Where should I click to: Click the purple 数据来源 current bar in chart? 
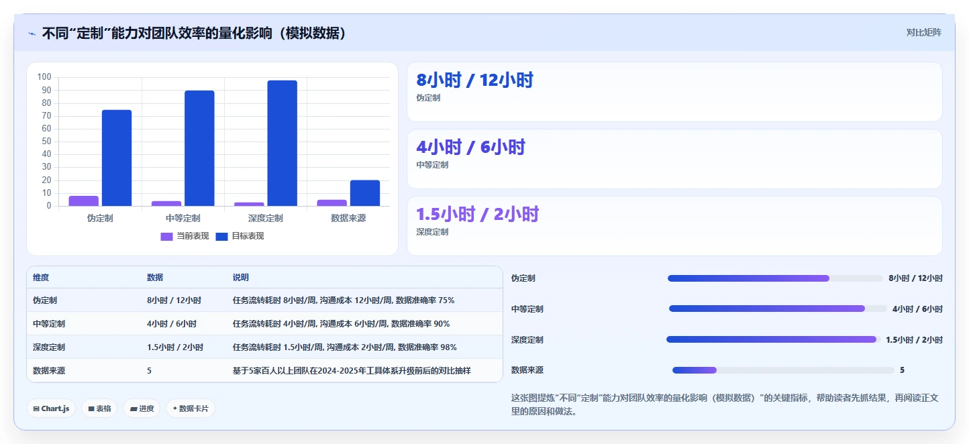(x=332, y=203)
